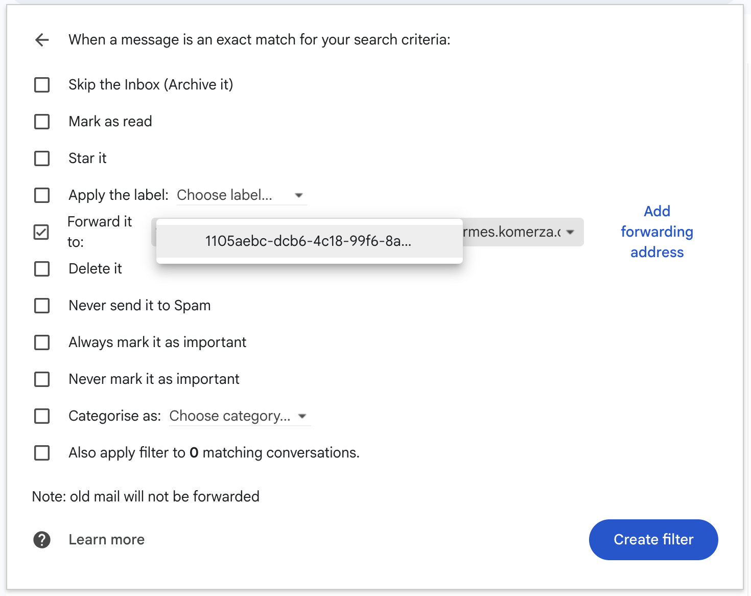This screenshot has height=596, width=751.
Task: Click the exact match search criteria heading
Action: 260,40
